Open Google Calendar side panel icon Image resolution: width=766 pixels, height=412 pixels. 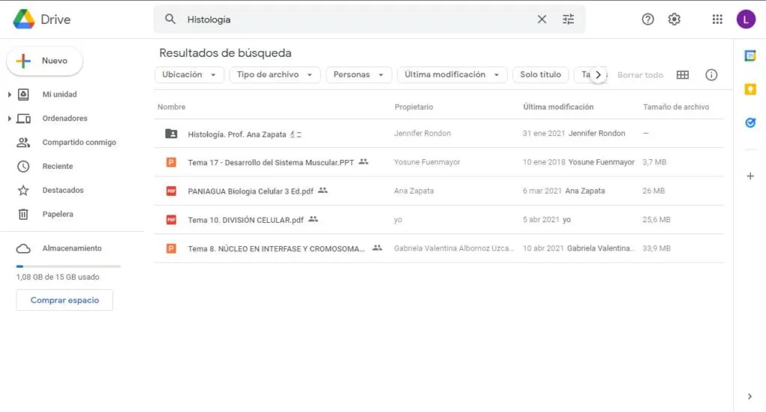tap(750, 56)
